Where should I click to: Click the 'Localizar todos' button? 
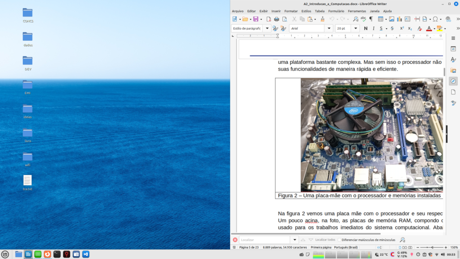325,240
